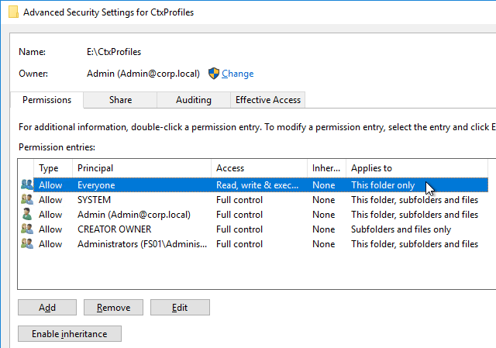Screen dimensions: 496x348
Task: Switch to the Share tab
Action: [120, 100]
